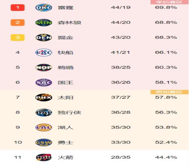Screen dimensions: 189x167
Task: Click the orange 附加赛区 zone label
Action: (x=169, y=92)
